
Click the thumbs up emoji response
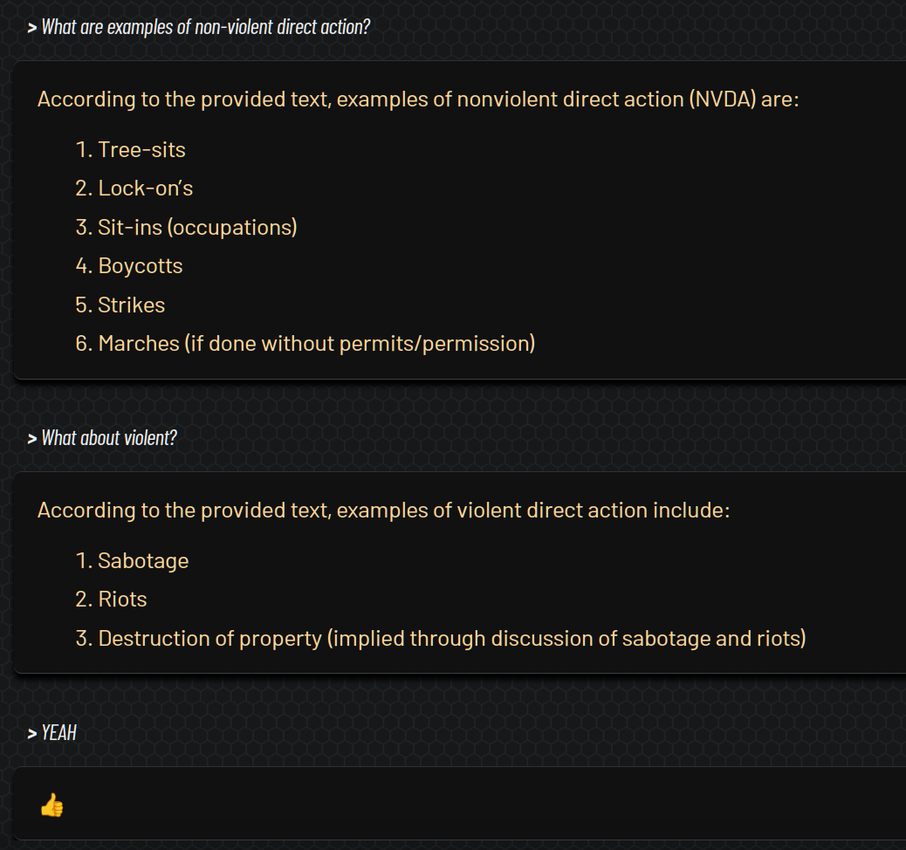[x=52, y=805]
